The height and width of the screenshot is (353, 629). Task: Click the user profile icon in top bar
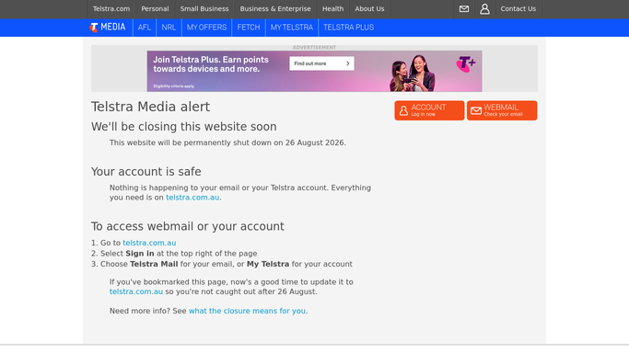(484, 9)
